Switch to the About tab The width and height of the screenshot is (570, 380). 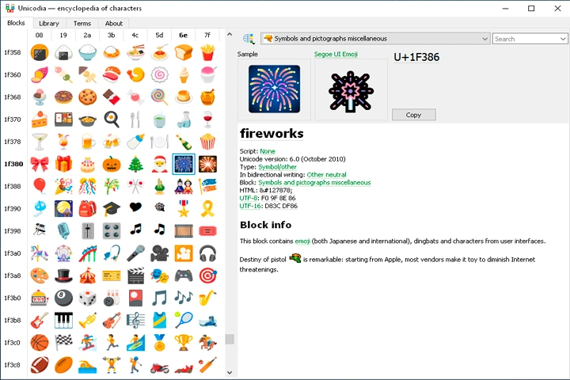114,23
